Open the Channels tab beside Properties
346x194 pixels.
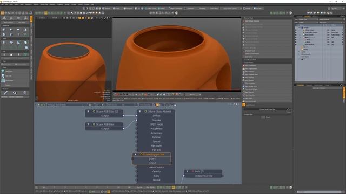click(309, 85)
